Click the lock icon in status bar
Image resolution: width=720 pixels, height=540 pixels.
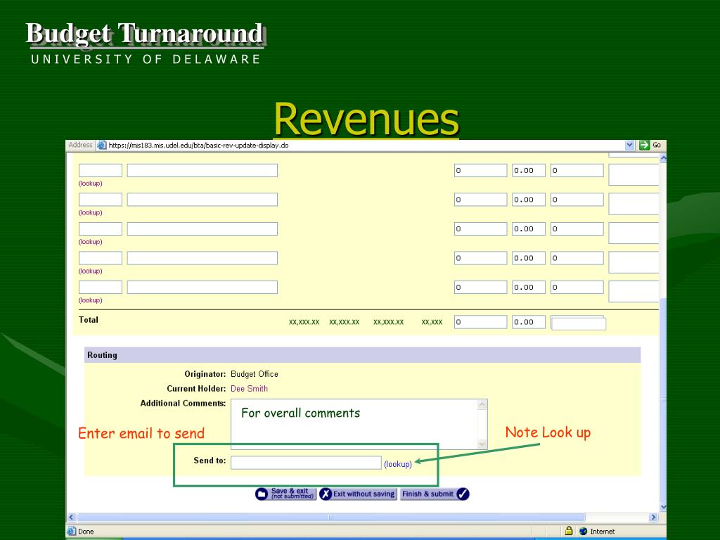(568, 532)
